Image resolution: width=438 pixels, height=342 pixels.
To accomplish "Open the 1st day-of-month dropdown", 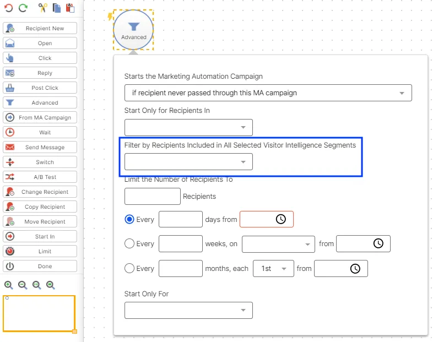I will point(273,269).
